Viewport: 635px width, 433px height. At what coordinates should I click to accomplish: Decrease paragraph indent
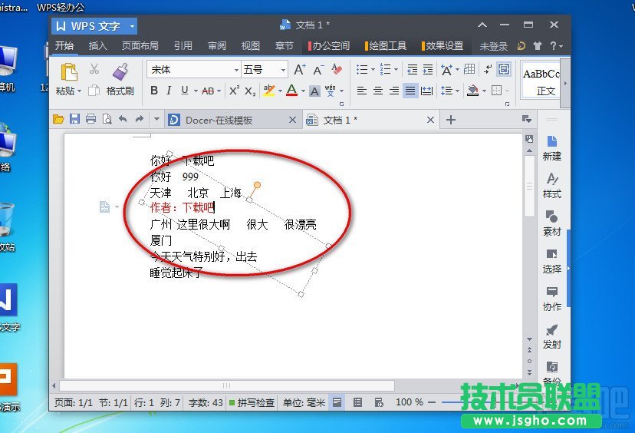point(413,70)
